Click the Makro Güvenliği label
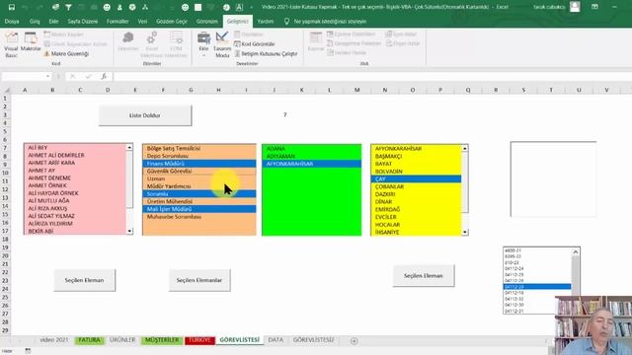Viewport: 632px width, 355px height. pyautogui.click(x=70, y=53)
